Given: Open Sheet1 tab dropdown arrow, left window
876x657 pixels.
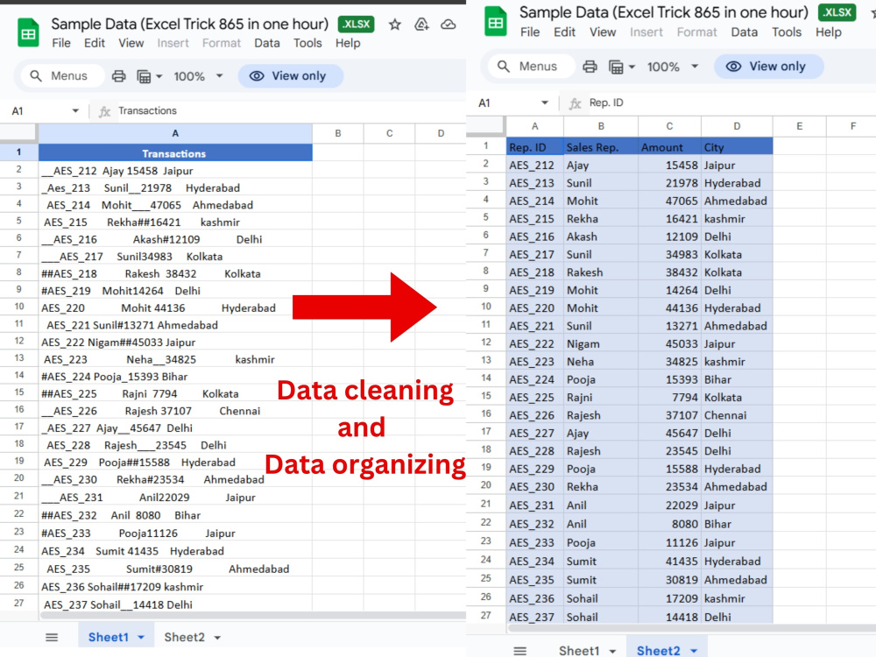Looking at the screenshot, I should 141,638.
